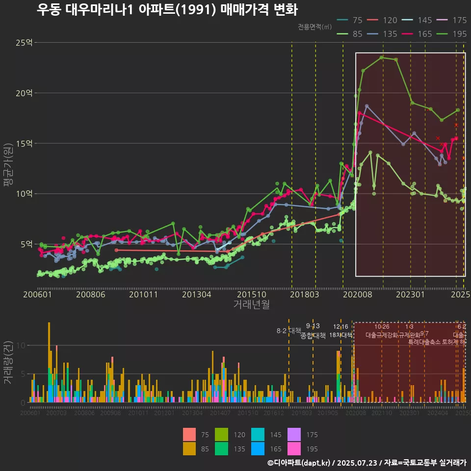This screenshot has width=471, height=471.
Task: Click the 특례대출축소 policy annotation
Action: [424, 342]
